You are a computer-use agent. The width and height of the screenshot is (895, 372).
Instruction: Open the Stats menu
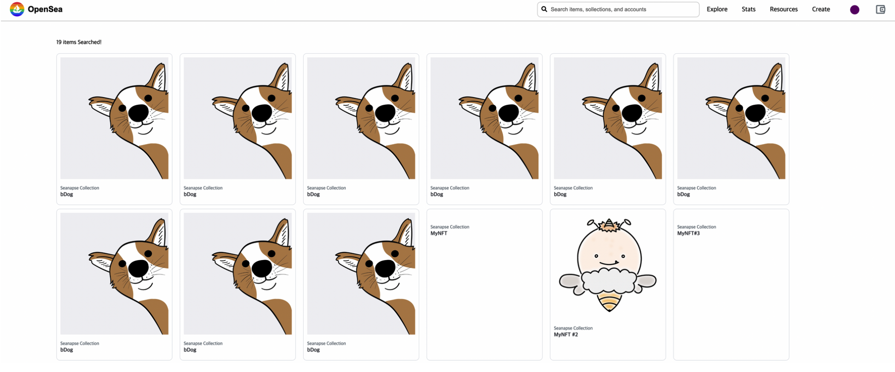click(x=748, y=9)
